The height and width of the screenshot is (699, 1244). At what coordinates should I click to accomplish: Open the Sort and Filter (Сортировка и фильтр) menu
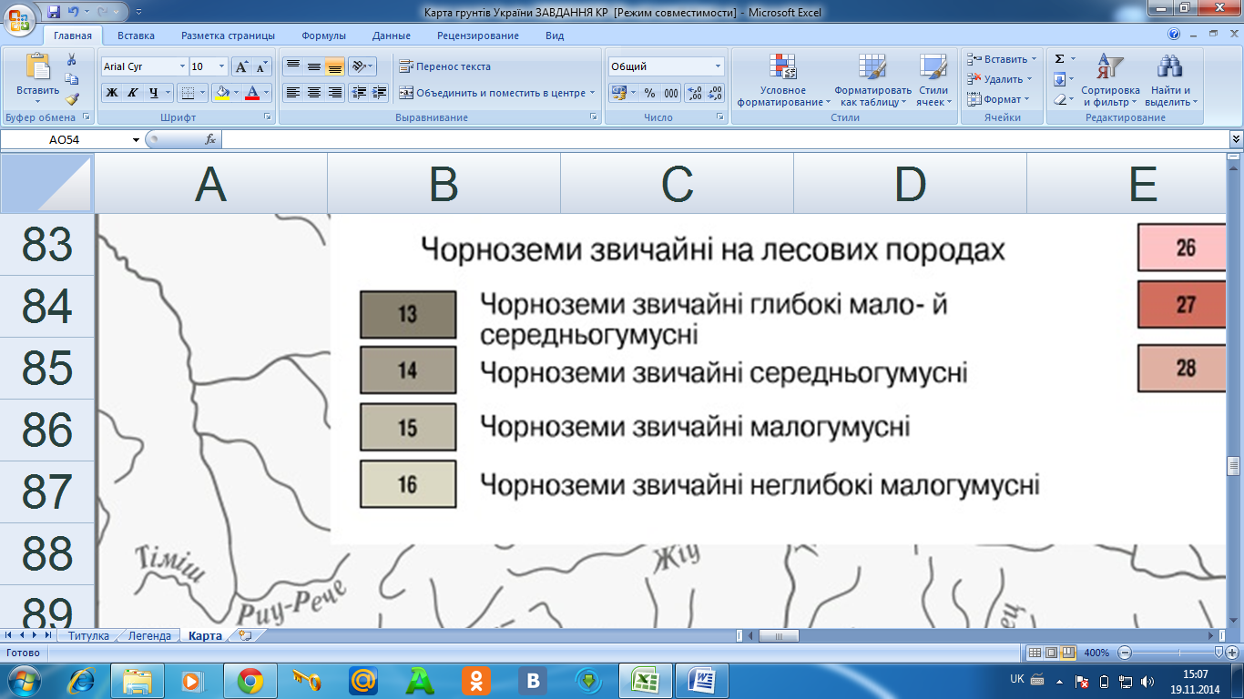coord(1110,80)
